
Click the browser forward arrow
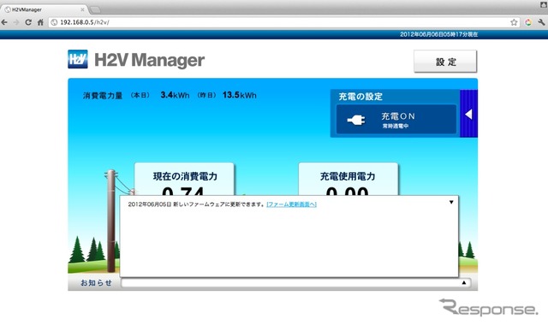coord(16,22)
